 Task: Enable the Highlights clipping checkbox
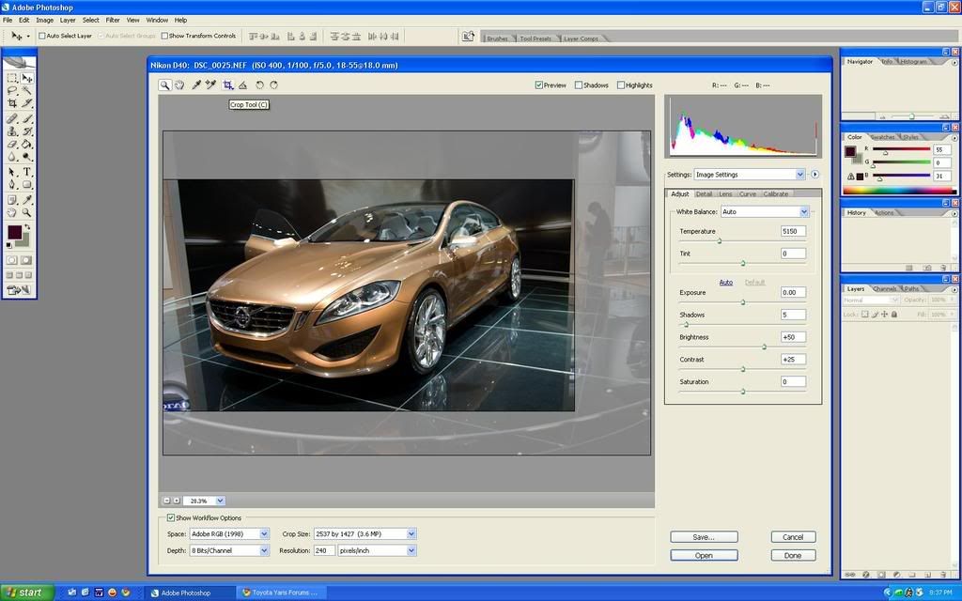(x=621, y=85)
